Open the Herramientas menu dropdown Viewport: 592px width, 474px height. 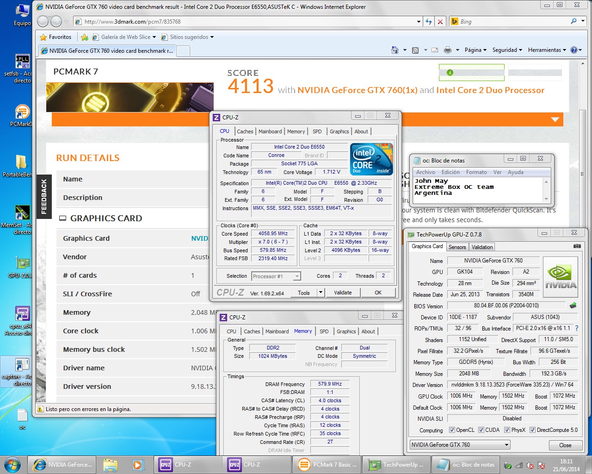click(547, 50)
